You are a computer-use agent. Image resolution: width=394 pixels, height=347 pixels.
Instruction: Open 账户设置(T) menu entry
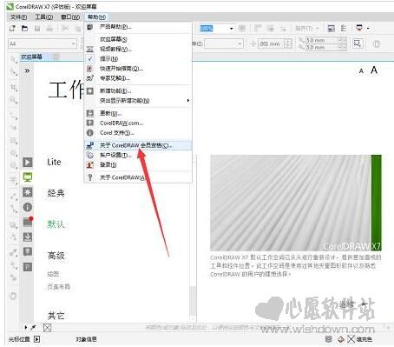click(138, 155)
